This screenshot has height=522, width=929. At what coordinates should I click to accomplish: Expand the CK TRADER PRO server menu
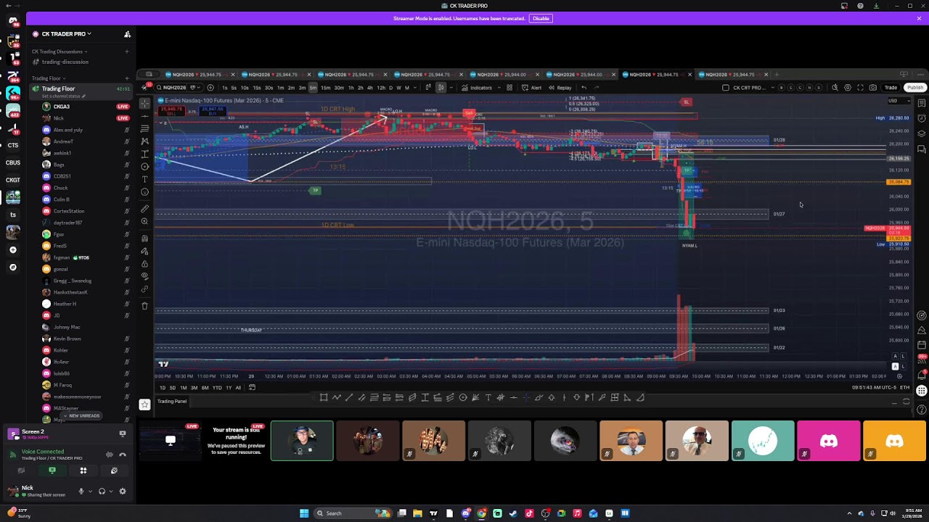coord(67,34)
